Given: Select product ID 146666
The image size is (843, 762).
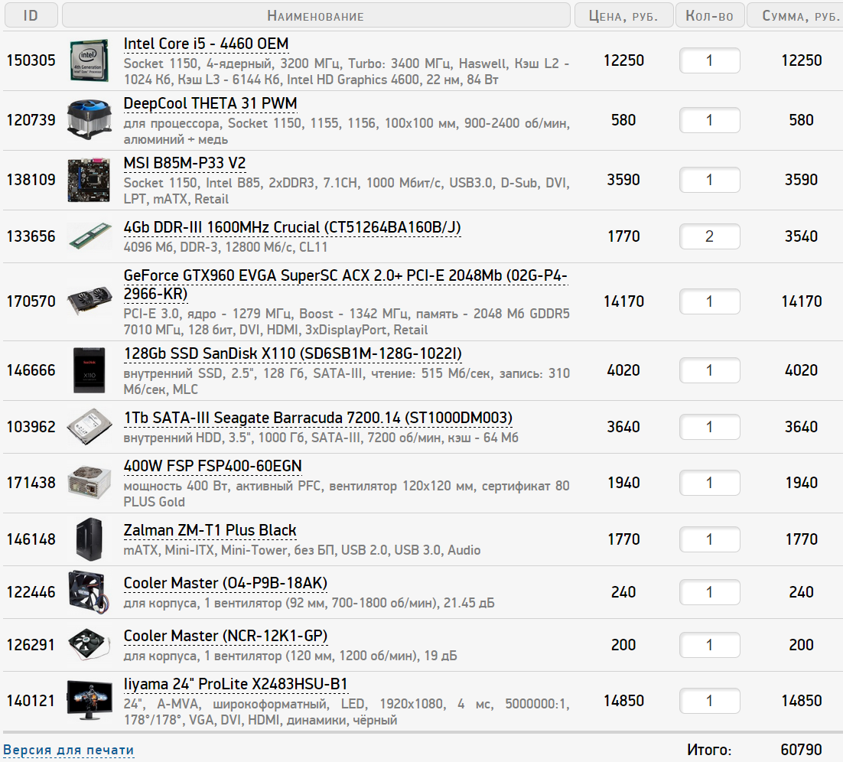Looking at the screenshot, I should point(31,370).
